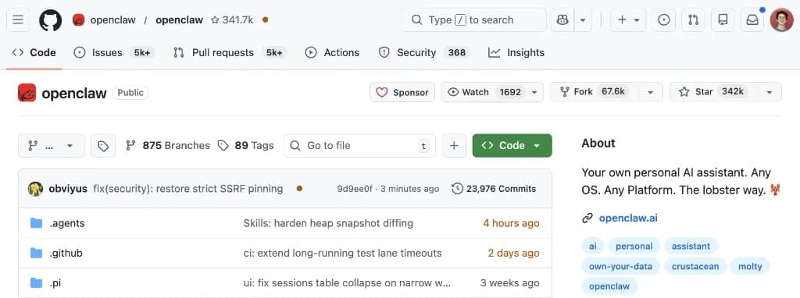Open the Insights tab

516,52
